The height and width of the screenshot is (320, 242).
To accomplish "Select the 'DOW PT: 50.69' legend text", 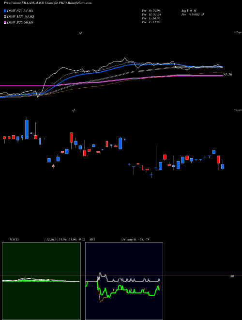I will point(20,22).
